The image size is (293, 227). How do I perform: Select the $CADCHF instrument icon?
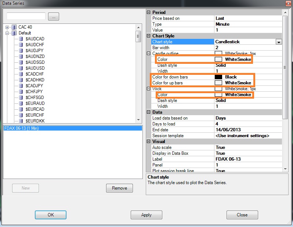pos(21,74)
